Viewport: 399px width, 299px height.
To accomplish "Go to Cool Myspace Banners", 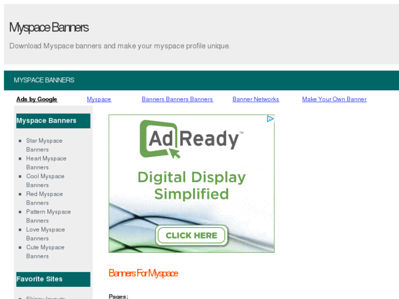I will tap(46, 180).
